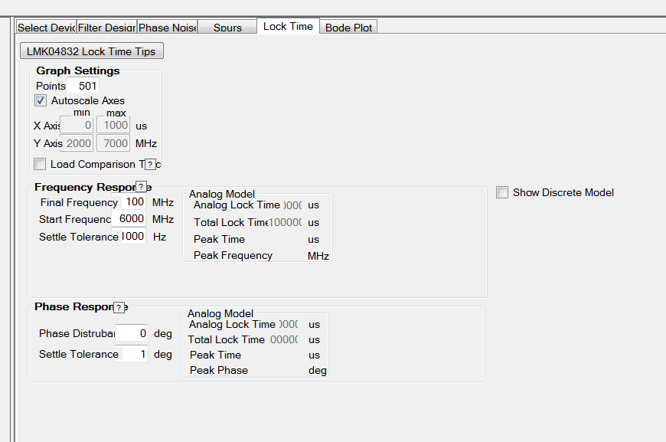Switch to the Bode Plot tab
Image resolution: width=666 pixels, height=442 pixels.
point(348,27)
